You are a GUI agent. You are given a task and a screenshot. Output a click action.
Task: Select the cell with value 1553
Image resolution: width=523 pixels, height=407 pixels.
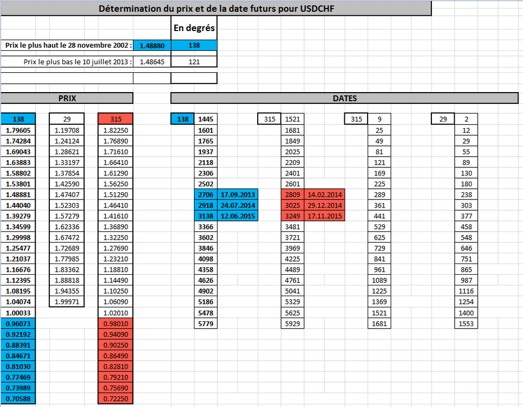[466, 324]
